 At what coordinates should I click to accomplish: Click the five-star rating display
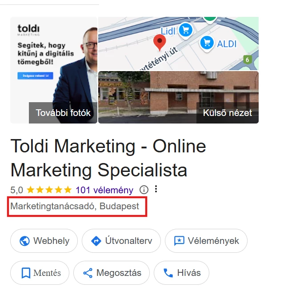click(x=49, y=190)
